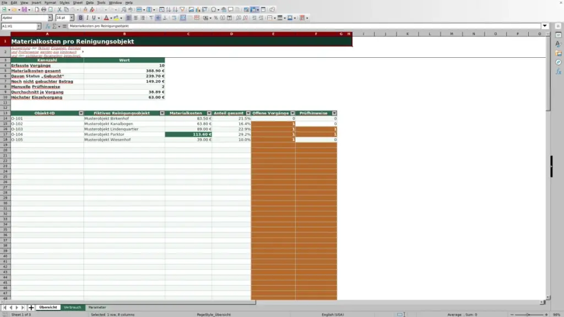The image size is (564, 317).
Task: Open the sidebar Functions panel icon
Action: (558, 72)
